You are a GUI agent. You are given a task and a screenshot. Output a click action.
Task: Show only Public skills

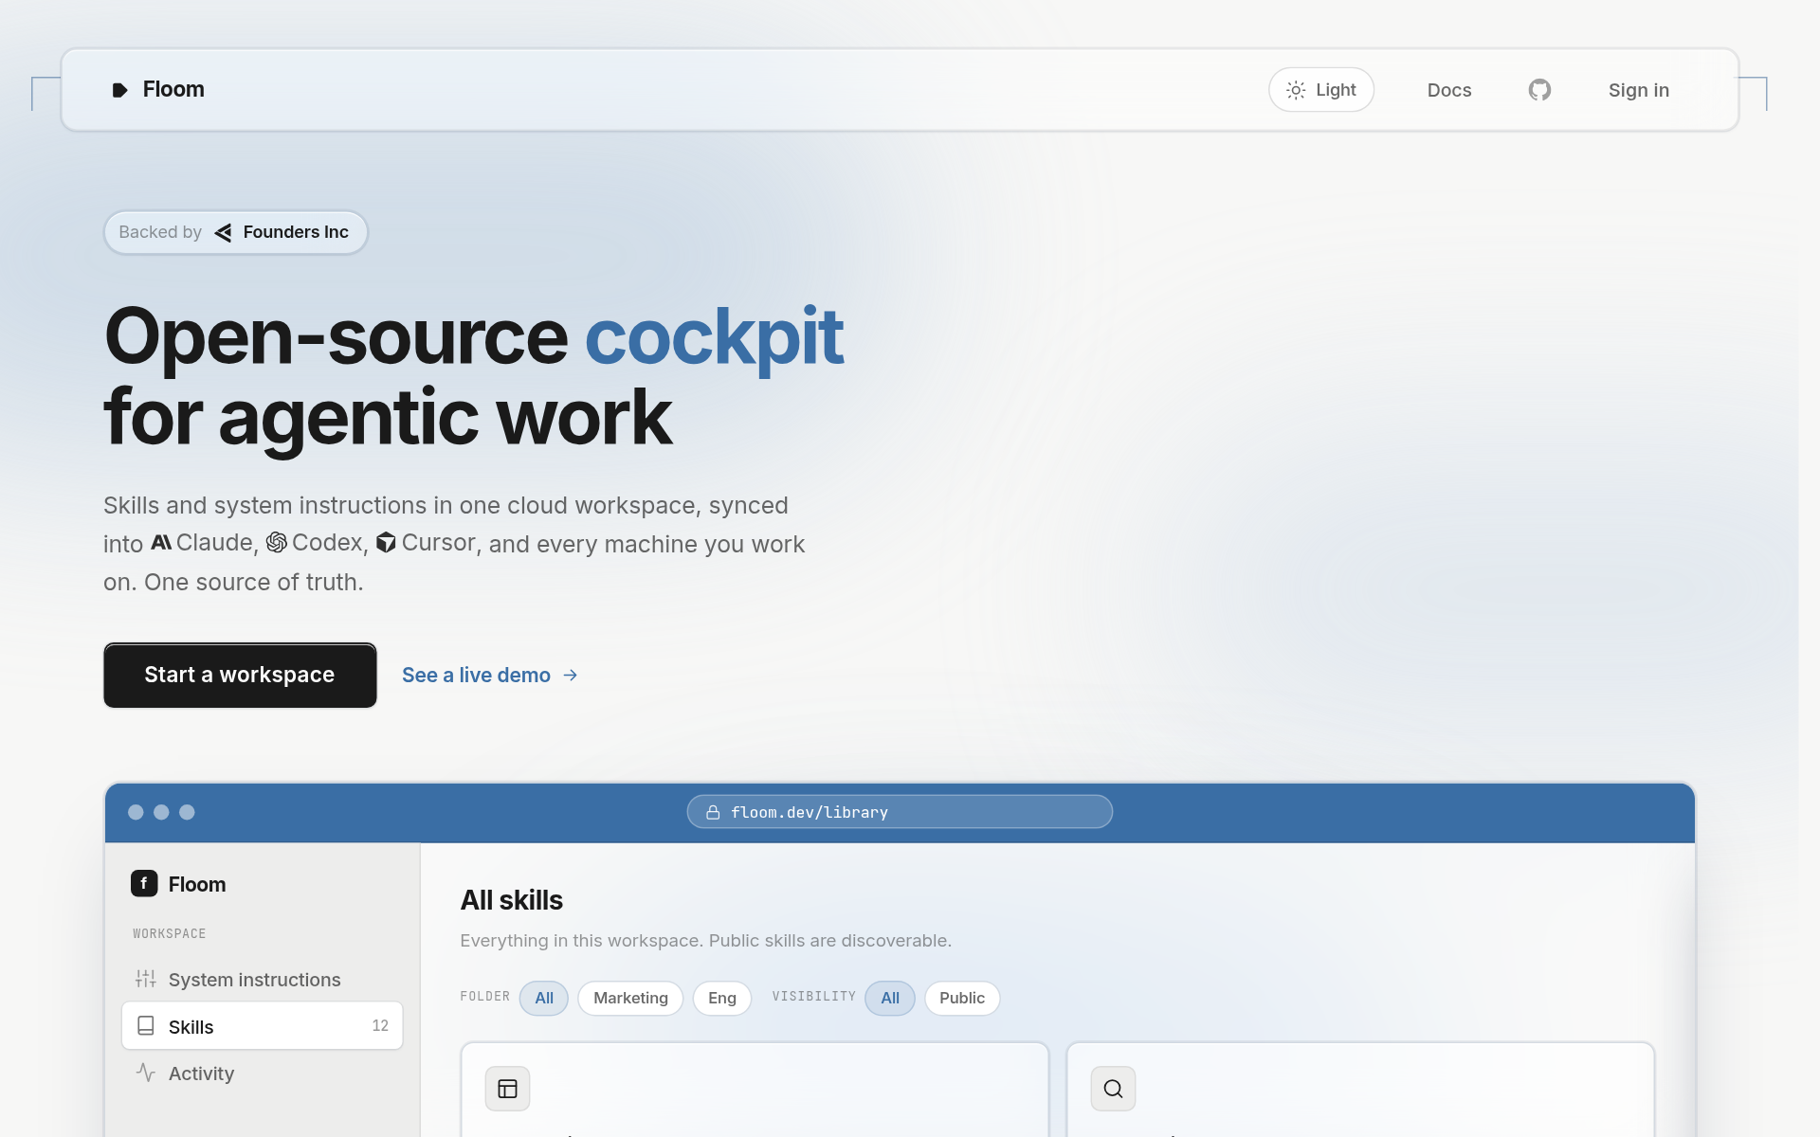tap(962, 998)
